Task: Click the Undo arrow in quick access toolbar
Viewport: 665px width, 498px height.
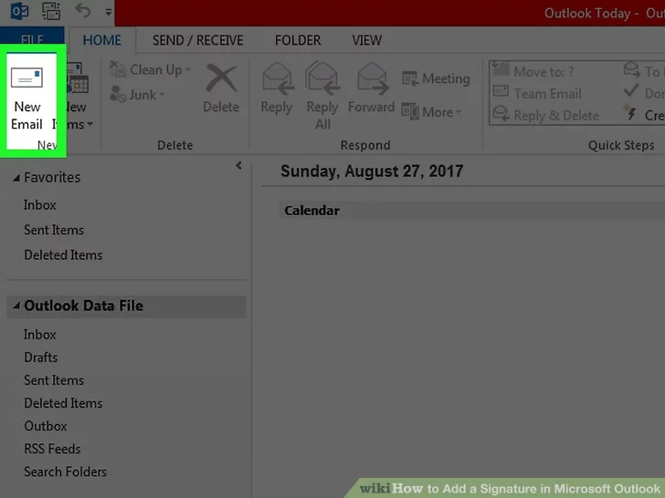Action: coord(83,10)
